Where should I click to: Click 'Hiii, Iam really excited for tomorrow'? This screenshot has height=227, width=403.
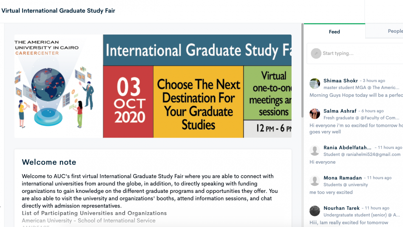(x=349, y=223)
